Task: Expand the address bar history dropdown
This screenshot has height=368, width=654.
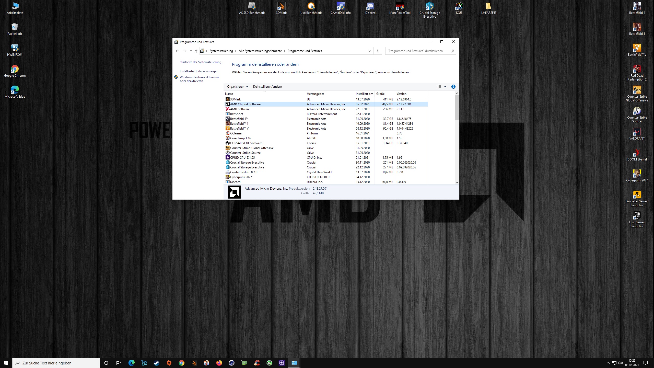Action: tap(369, 51)
